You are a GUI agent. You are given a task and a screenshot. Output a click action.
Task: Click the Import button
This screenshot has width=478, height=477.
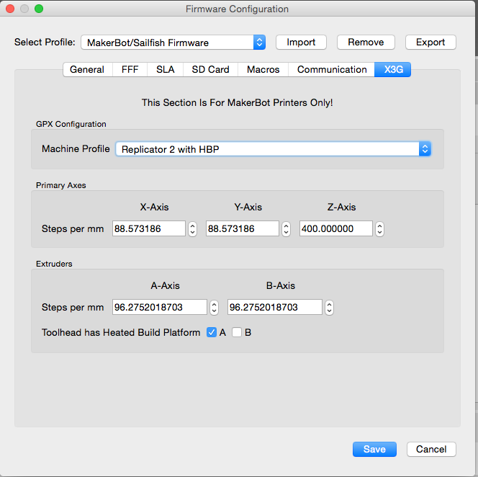[301, 42]
